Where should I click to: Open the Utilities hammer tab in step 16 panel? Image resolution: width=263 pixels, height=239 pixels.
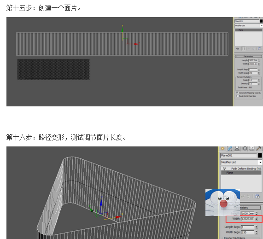click(259, 148)
